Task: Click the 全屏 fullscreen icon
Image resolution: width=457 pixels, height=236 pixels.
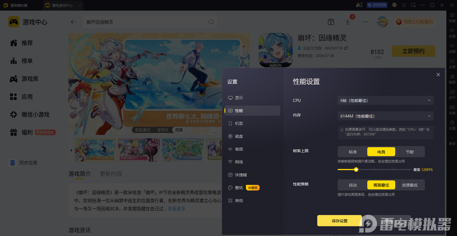Action: tap(452, 61)
